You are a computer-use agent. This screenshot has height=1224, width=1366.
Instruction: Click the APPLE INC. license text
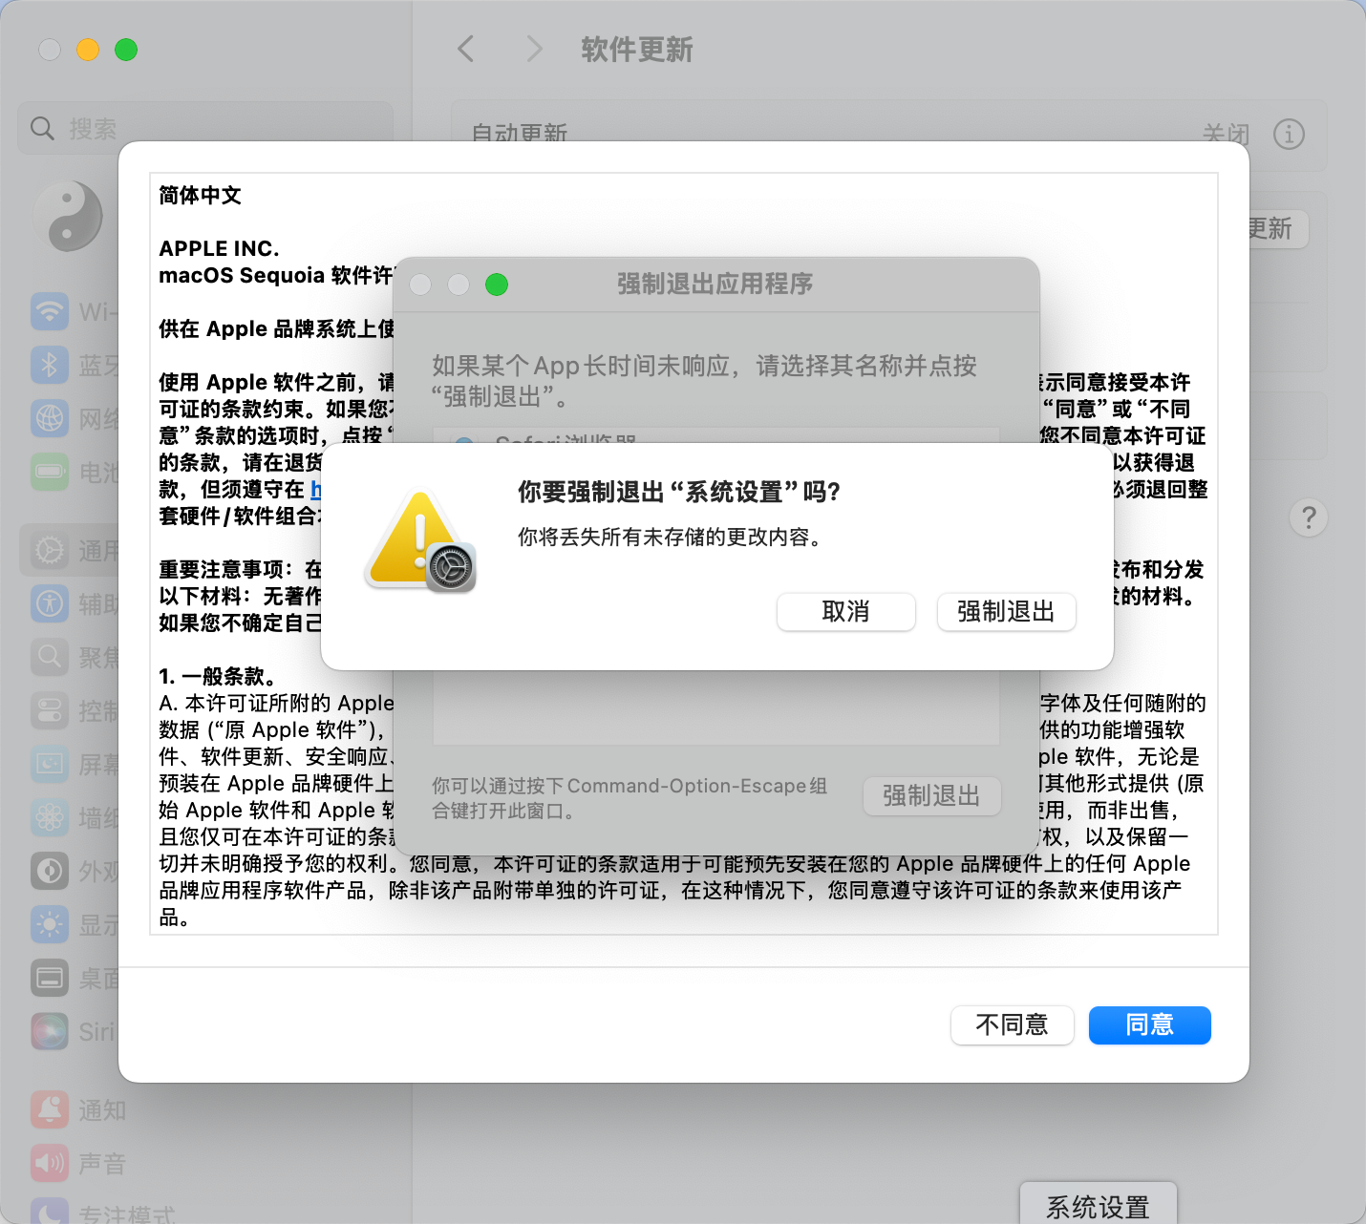coord(220,249)
